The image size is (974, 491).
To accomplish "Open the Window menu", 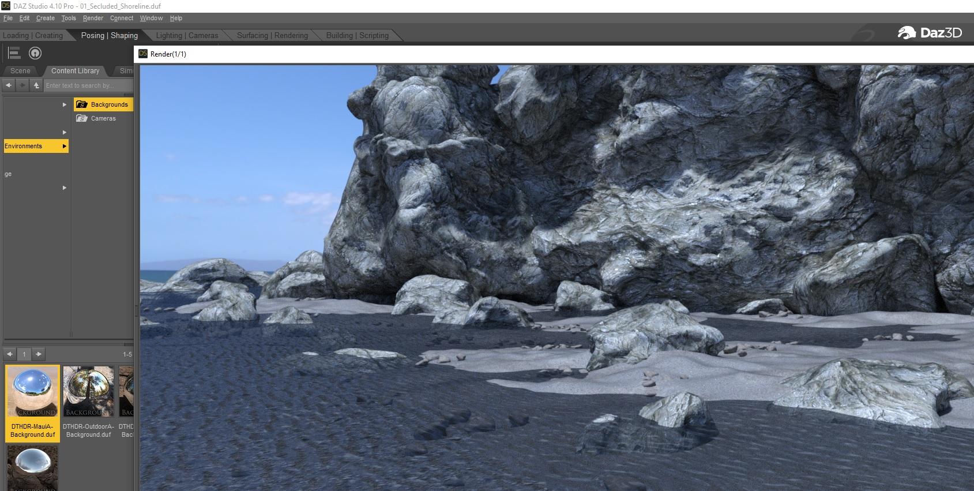I will (151, 18).
